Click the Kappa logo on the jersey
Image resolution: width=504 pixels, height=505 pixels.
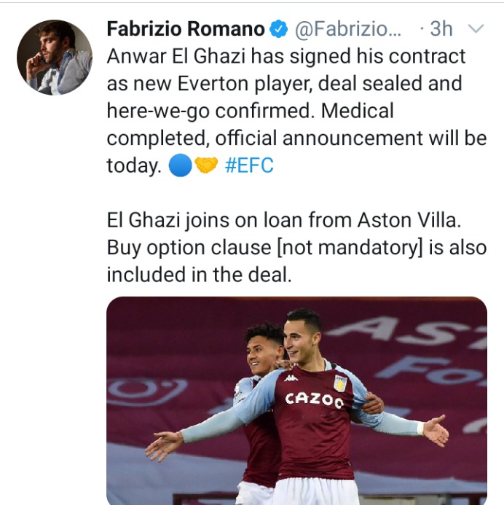[x=291, y=378]
